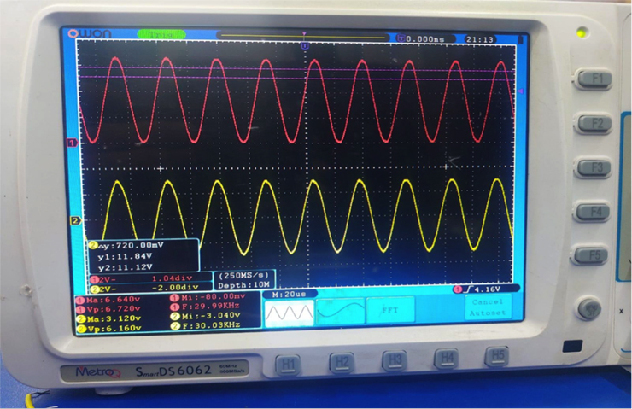This screenshot has width=632, height=409.
Task: Click the channel 1 ground marker
Action: pyautogui.click(x=73, y=143)
